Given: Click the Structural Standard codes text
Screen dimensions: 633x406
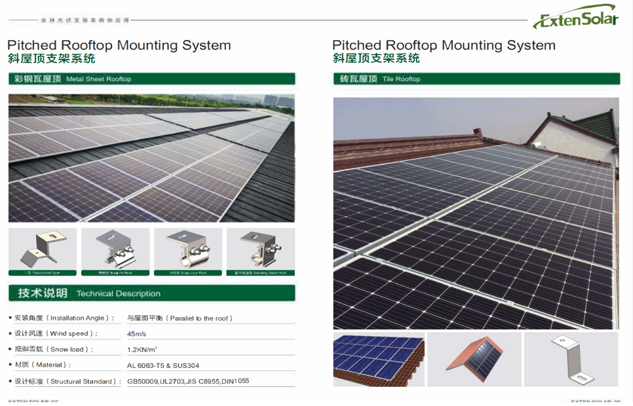Looking at the screenshot, I should (188, 381).
